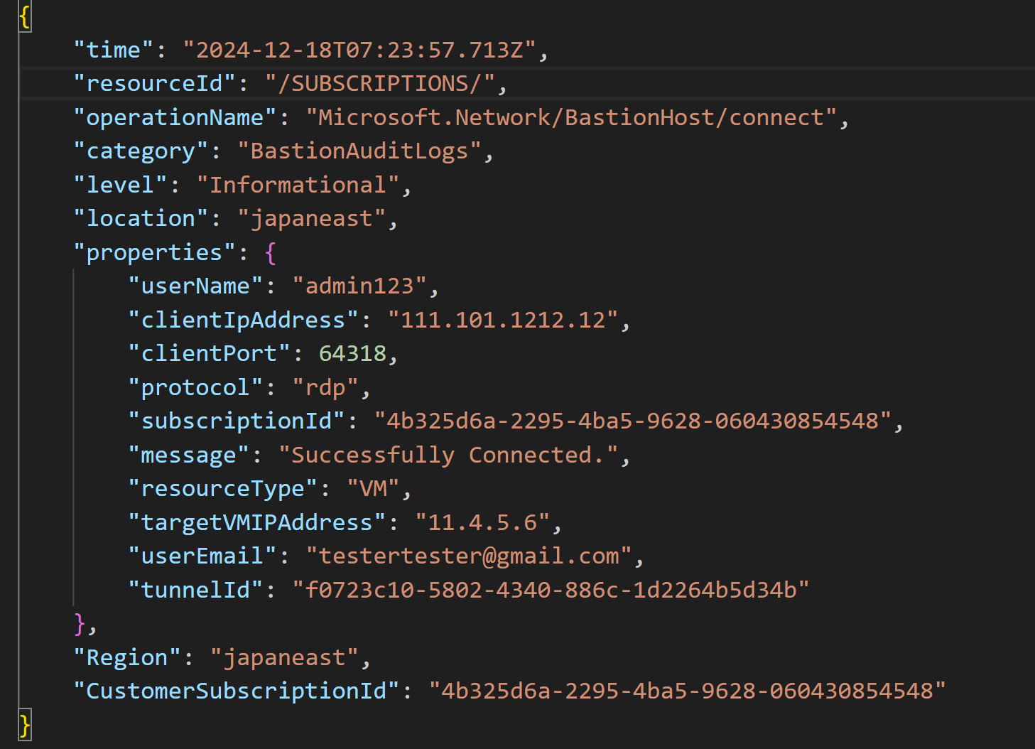Screen dimensions: 1035x749
Task: Select the japaneast value on the Region line
Action: point(284,657)
